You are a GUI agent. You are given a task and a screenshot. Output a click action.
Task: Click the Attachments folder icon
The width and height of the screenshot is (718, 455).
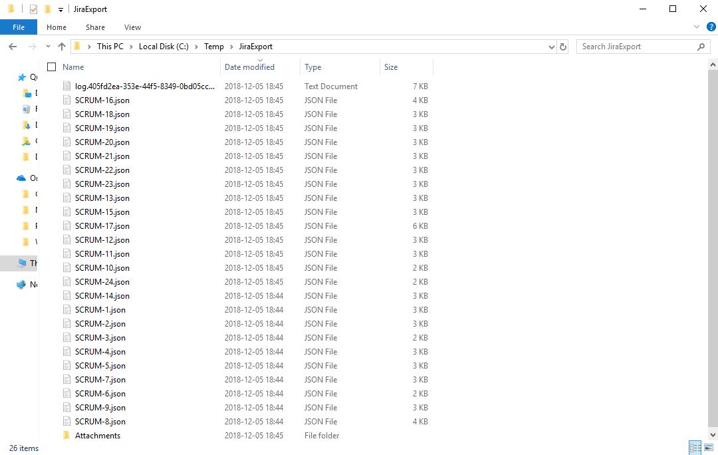point(67,435)
